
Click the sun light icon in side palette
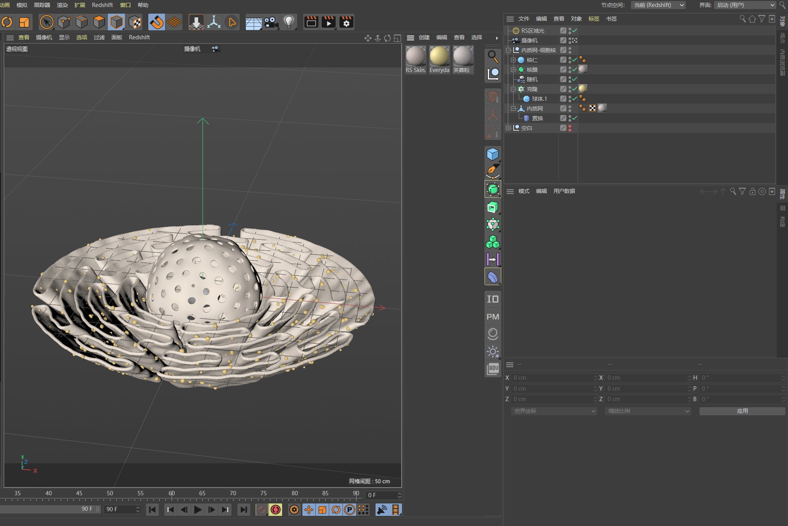(493, 352)
